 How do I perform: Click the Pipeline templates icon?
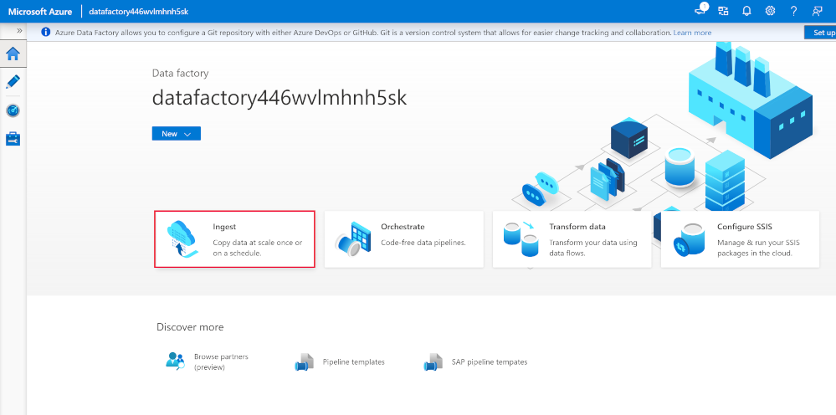[x=304, y=362]
